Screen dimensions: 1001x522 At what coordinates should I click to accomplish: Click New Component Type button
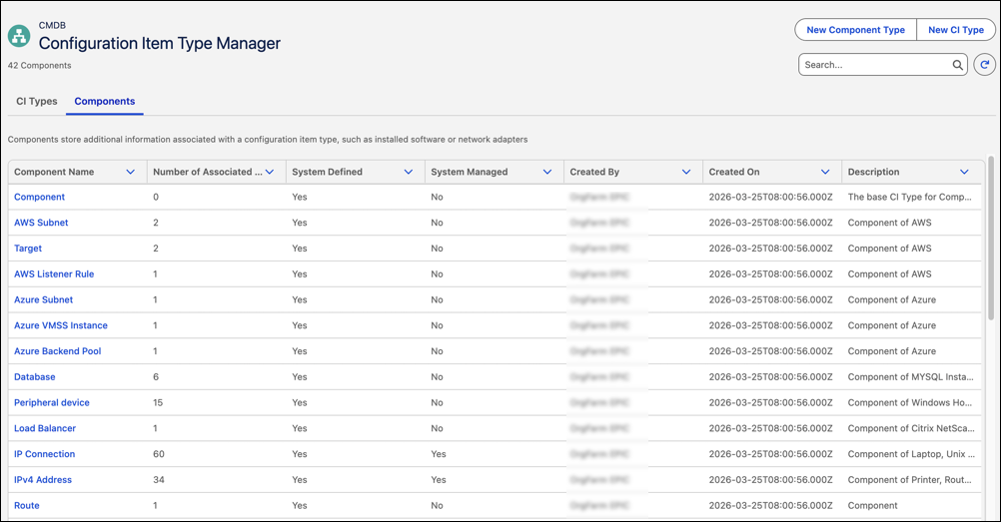(855, 29)
